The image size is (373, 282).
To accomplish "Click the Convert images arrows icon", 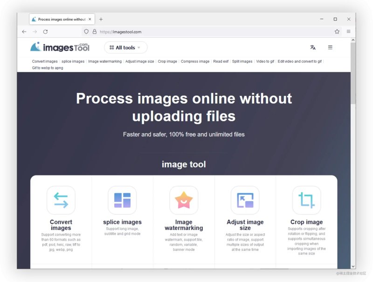I will [x=61, y=200].
